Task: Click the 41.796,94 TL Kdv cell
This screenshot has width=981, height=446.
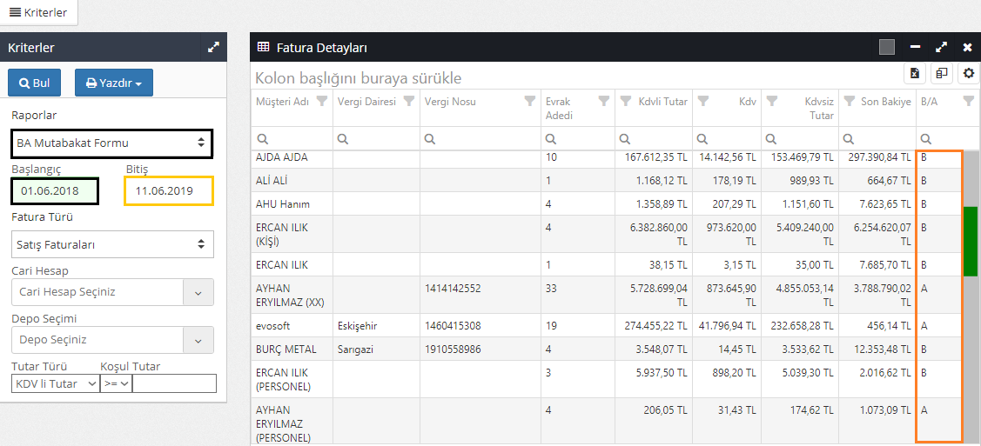Action: (726, 325)
